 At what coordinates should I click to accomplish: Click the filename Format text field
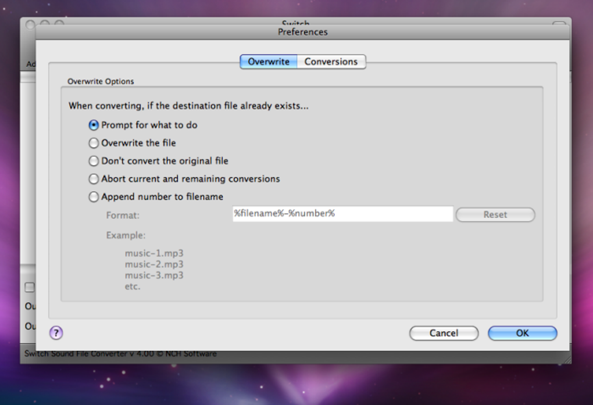coord(342,214)
